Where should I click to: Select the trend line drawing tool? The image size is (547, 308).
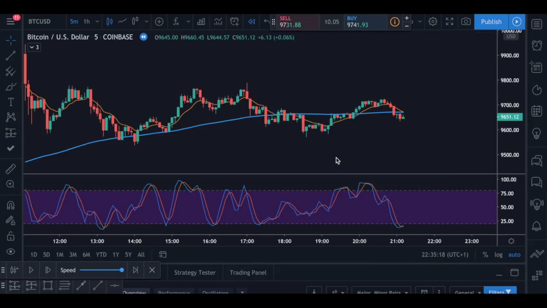(11, 56)
